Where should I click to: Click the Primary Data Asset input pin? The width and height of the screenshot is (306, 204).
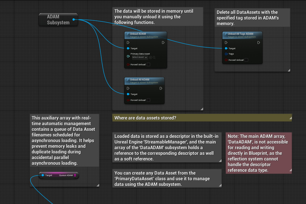click(128, 56)
